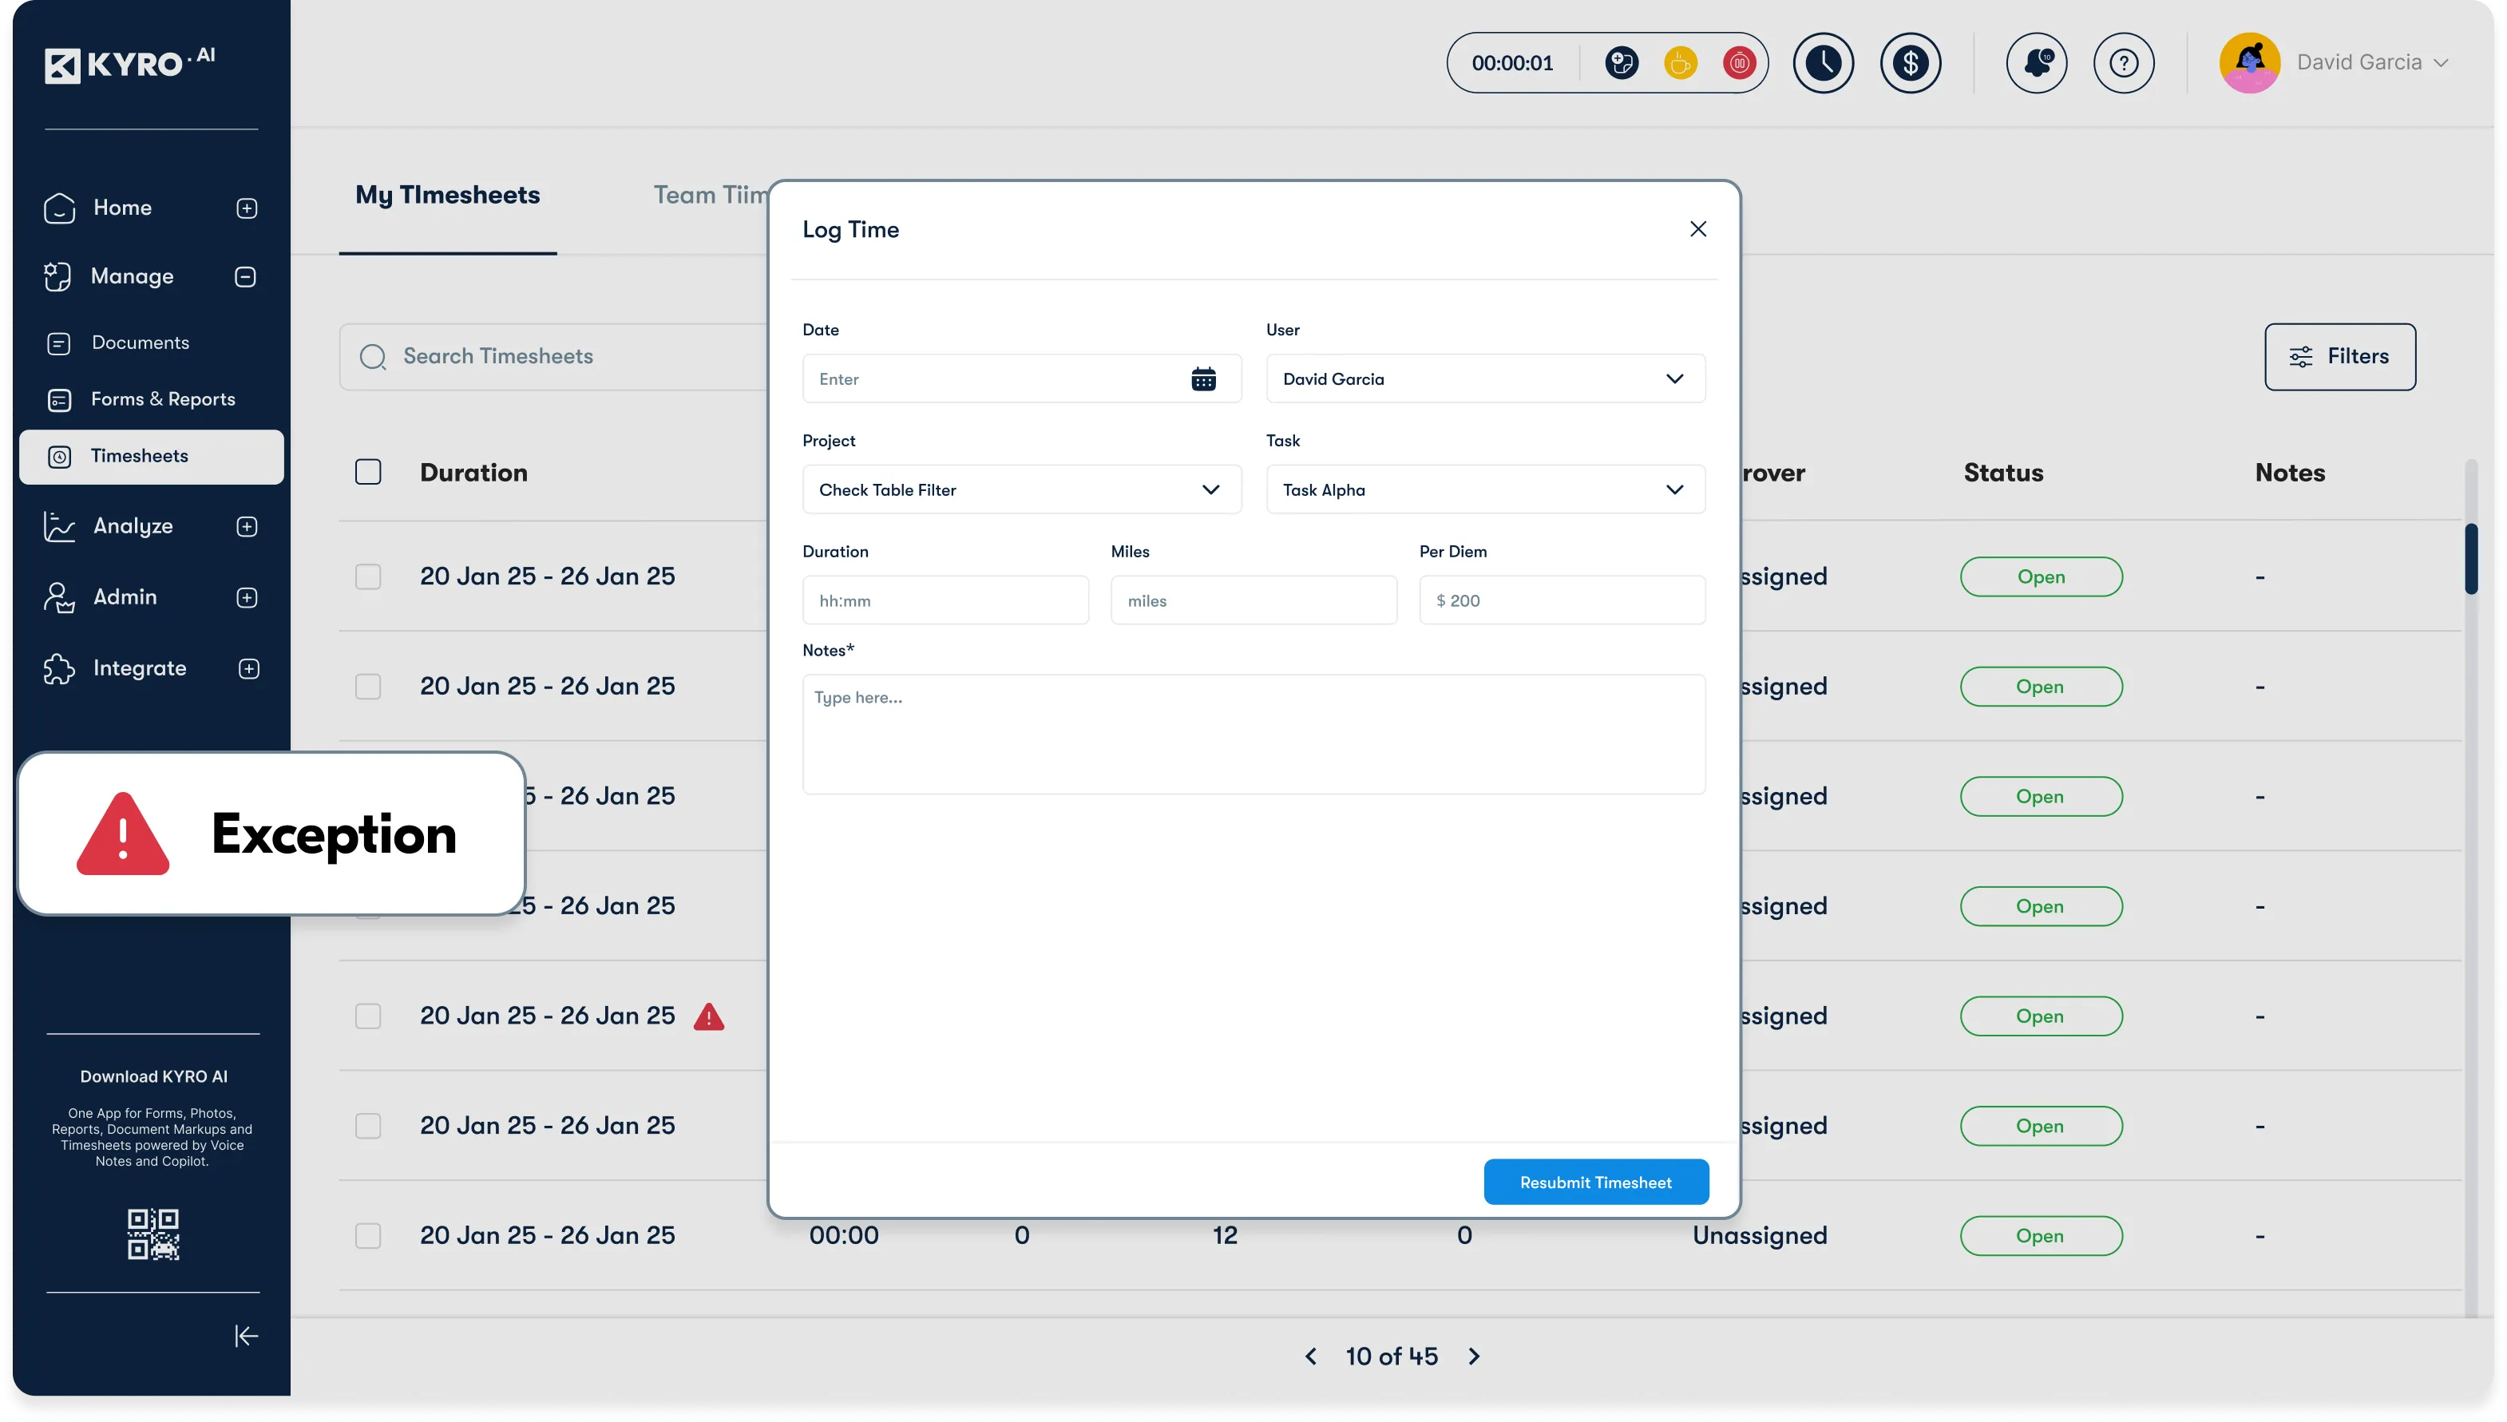Open the clock icon in top bar
Screen dimensions: 2507x1422
(x=1823, y=64)
